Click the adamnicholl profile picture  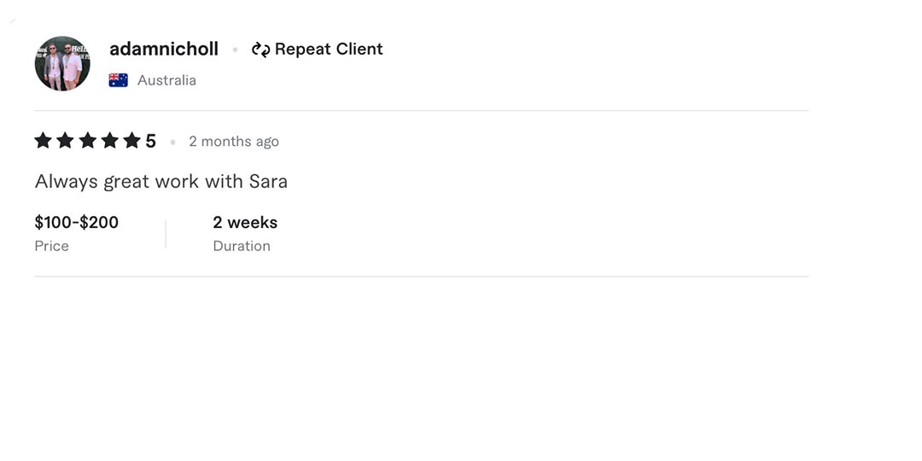click(x=62, y=63)
